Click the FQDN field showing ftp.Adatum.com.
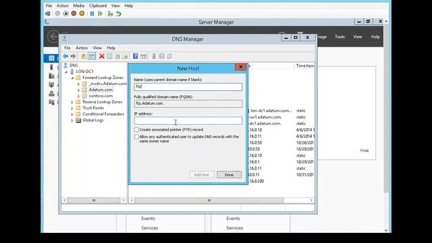 point(188,103)
